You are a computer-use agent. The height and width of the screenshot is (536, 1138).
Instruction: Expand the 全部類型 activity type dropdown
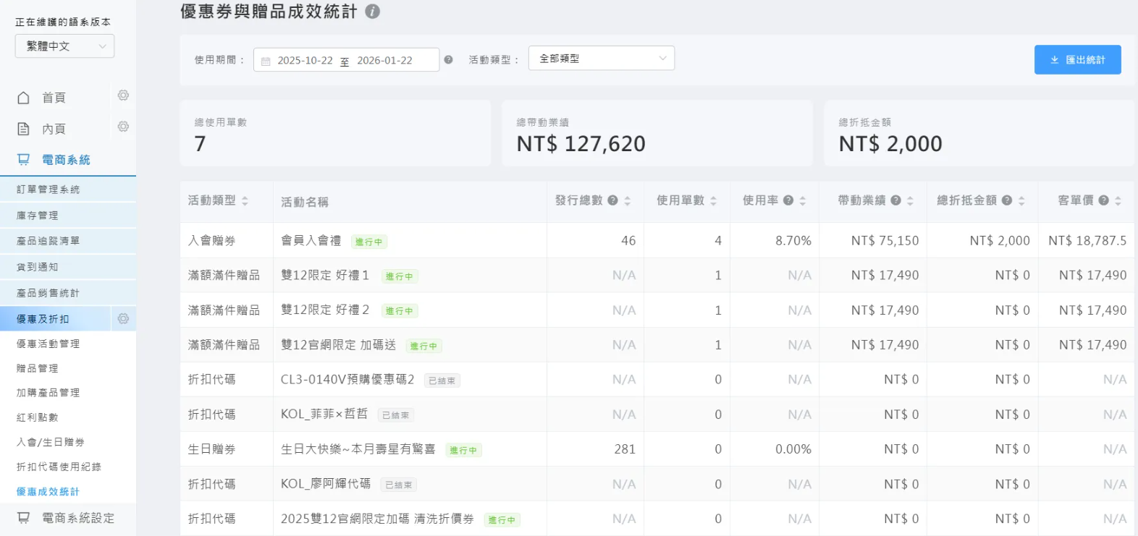click(x=601, y=59)
